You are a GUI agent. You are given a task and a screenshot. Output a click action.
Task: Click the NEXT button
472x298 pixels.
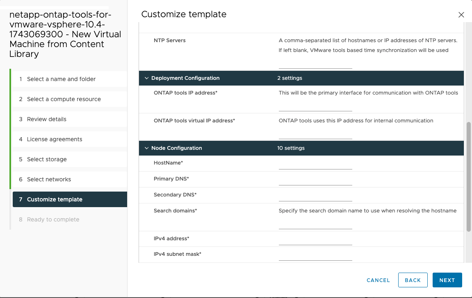(x=447, y=280)
